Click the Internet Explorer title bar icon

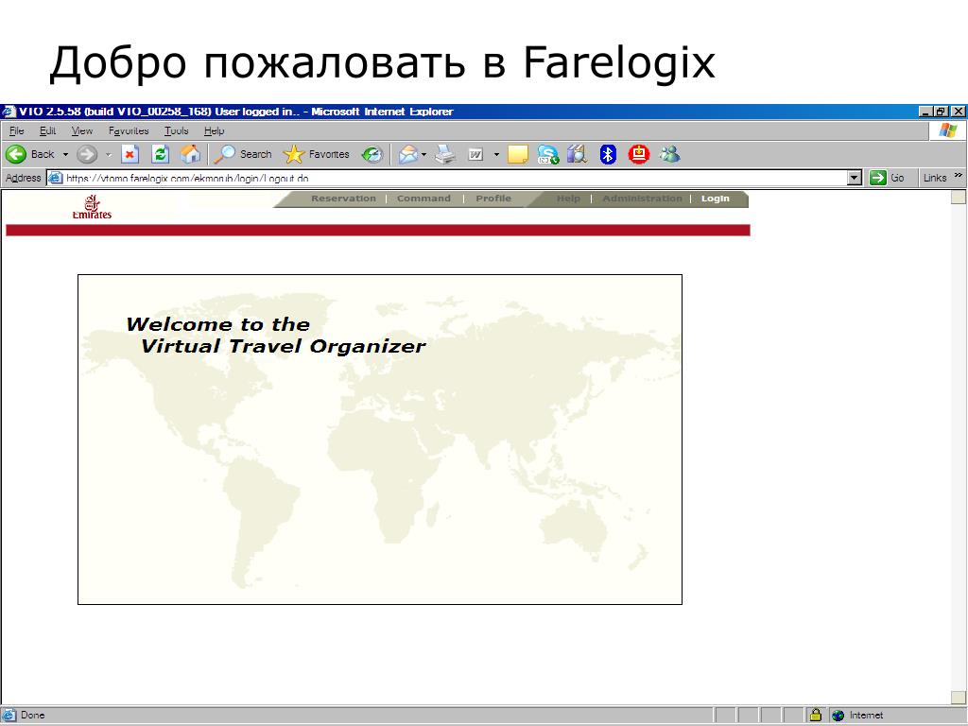coord(9,112)
